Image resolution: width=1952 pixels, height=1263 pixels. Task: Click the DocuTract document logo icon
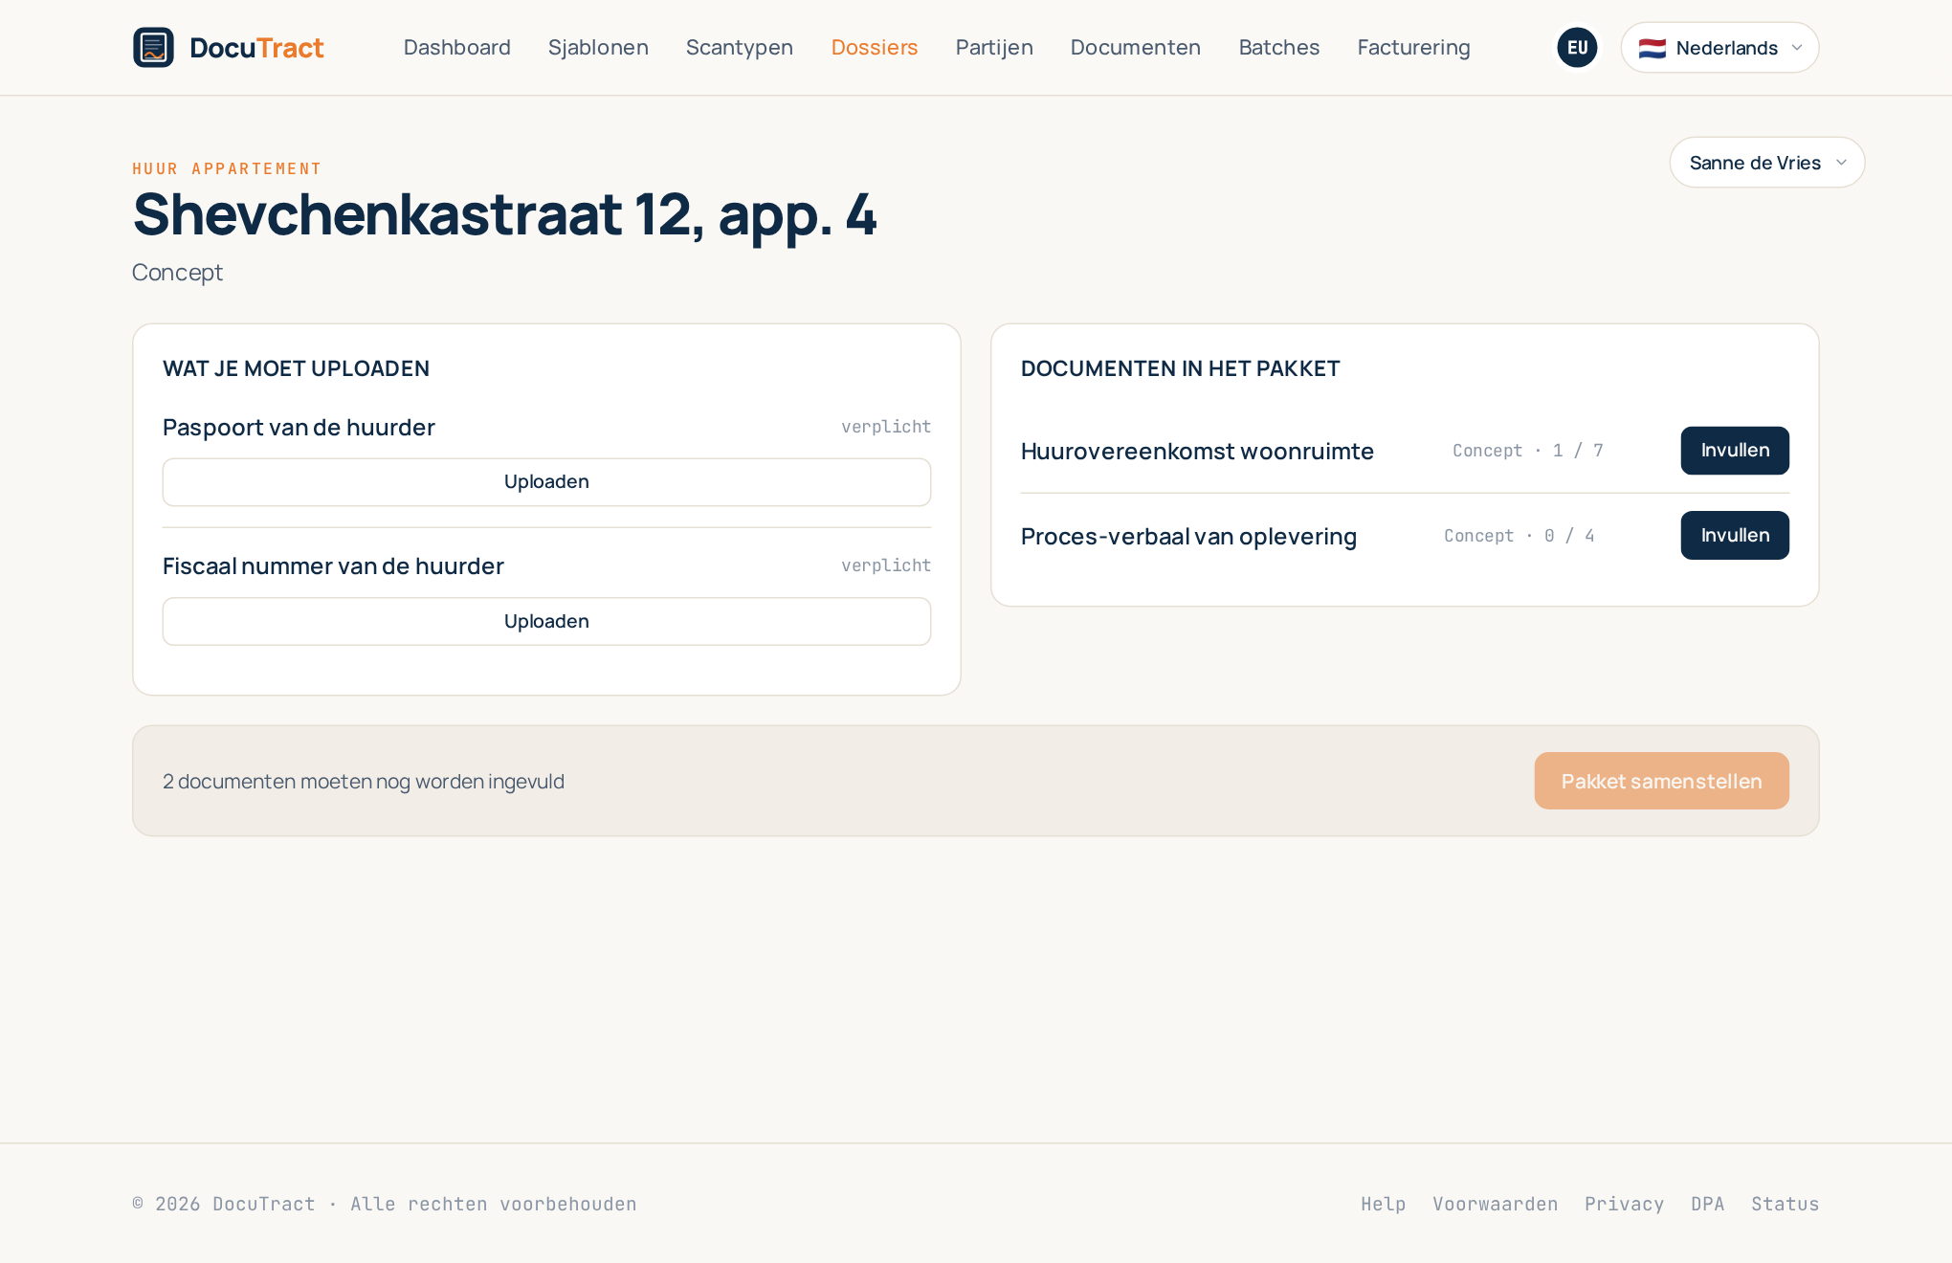pyautogui.click(x=153, y=48)
